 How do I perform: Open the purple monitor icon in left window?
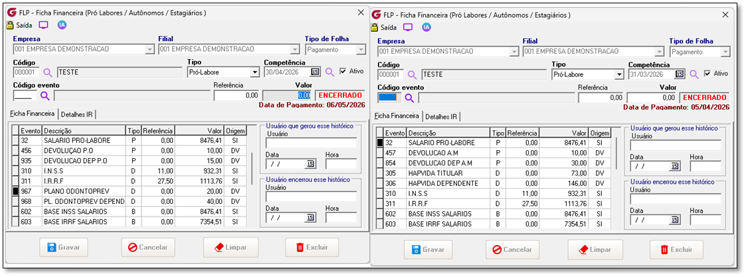tap(43, 25)
